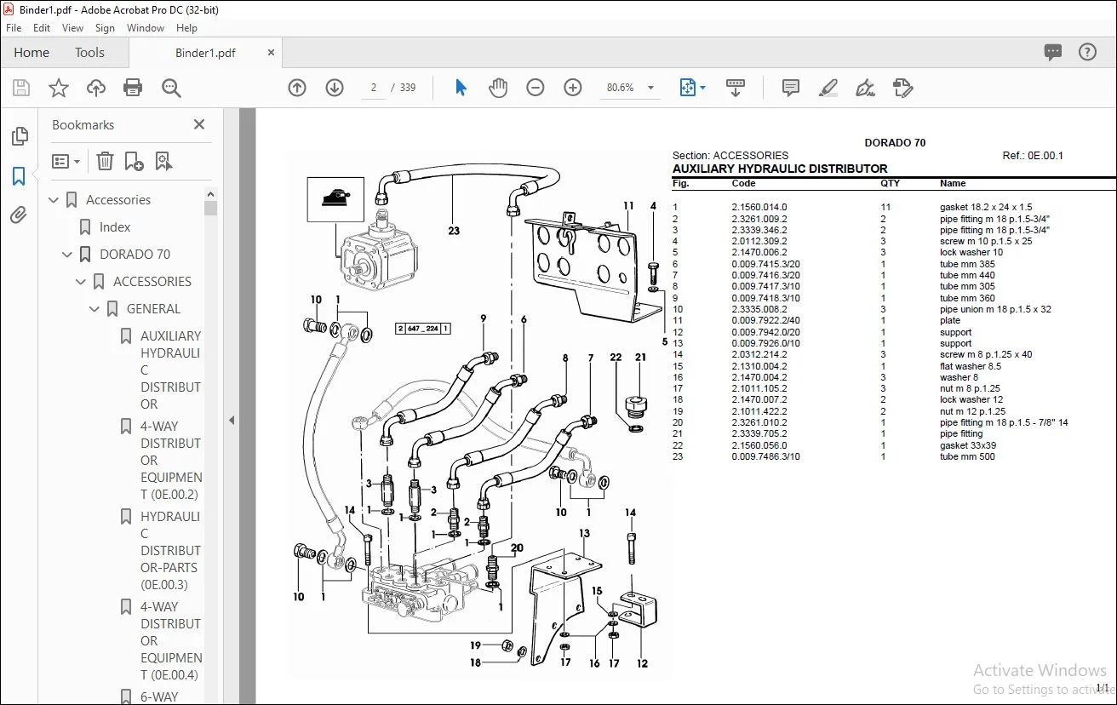Select the highlight text pen tool

[x=828, y=88]
